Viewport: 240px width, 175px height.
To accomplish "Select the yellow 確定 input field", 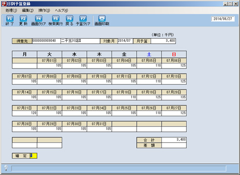I will coord(34,156).
